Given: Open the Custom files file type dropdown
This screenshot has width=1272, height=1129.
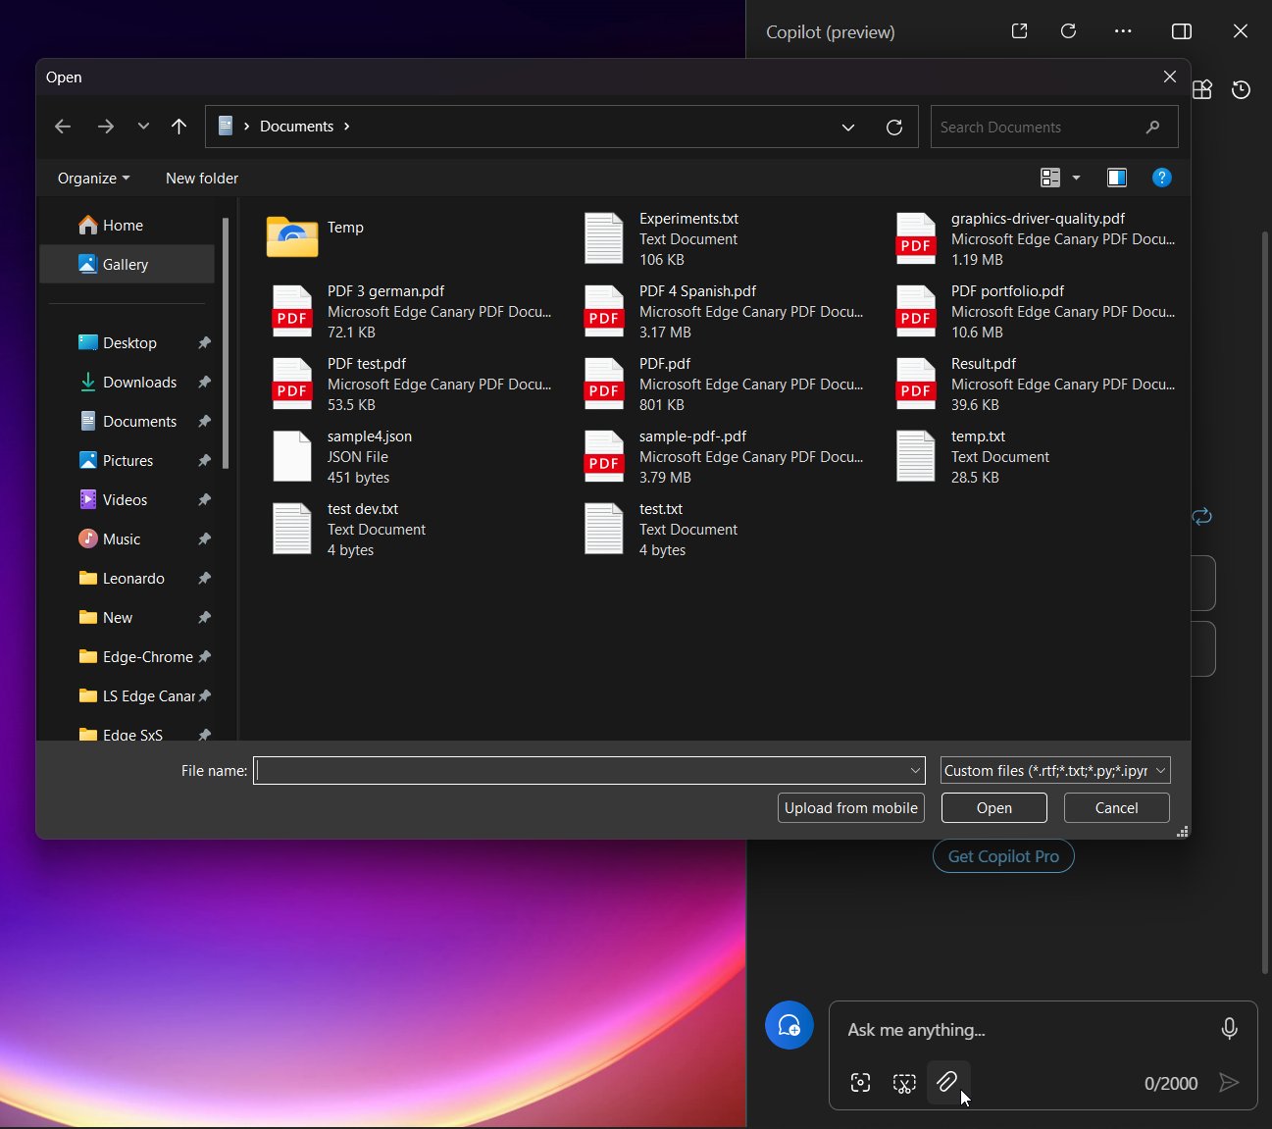Looking at the screenshot, I should tap(1053, 770).
